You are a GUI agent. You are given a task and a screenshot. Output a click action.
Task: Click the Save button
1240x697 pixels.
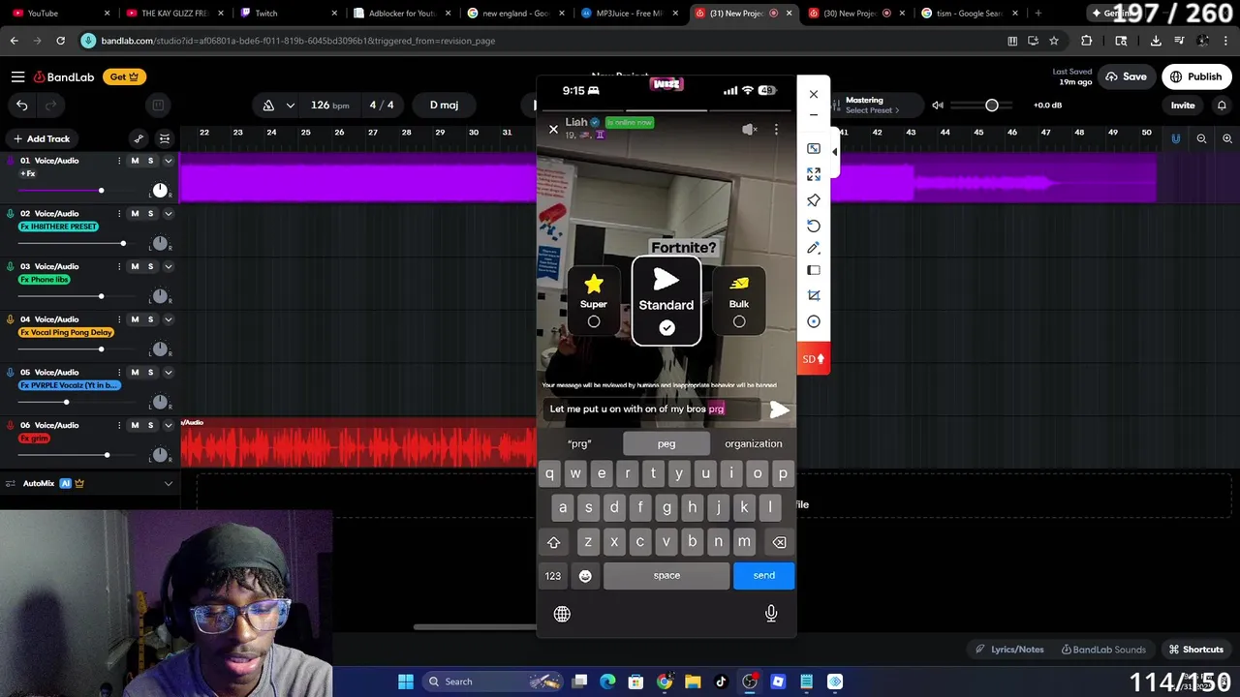(x=1125, y=76)
